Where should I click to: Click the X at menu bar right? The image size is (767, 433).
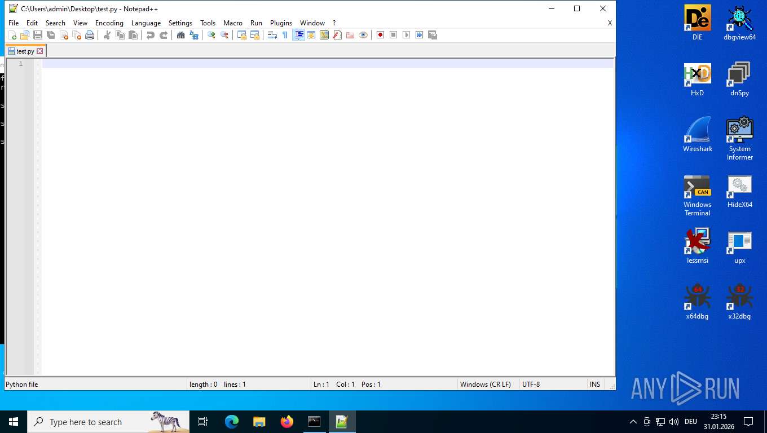[610, 23]
